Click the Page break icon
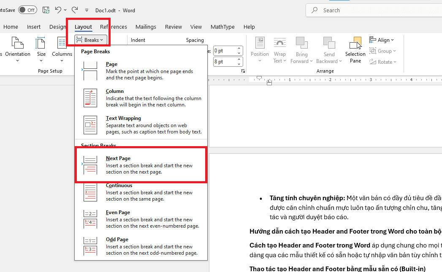 tap(90, 71)
